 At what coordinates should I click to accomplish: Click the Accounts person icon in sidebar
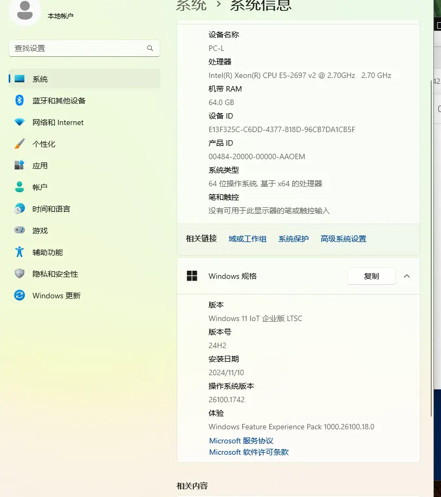20,187
